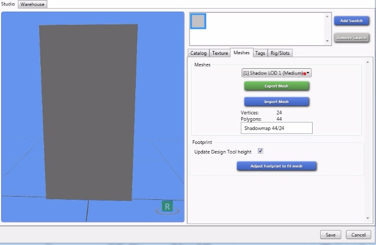The height and width of the screenshot is (245, 376).
Task: Switch to the Warehouse tab
Action: pyautogui.click(x=33, y=4)
